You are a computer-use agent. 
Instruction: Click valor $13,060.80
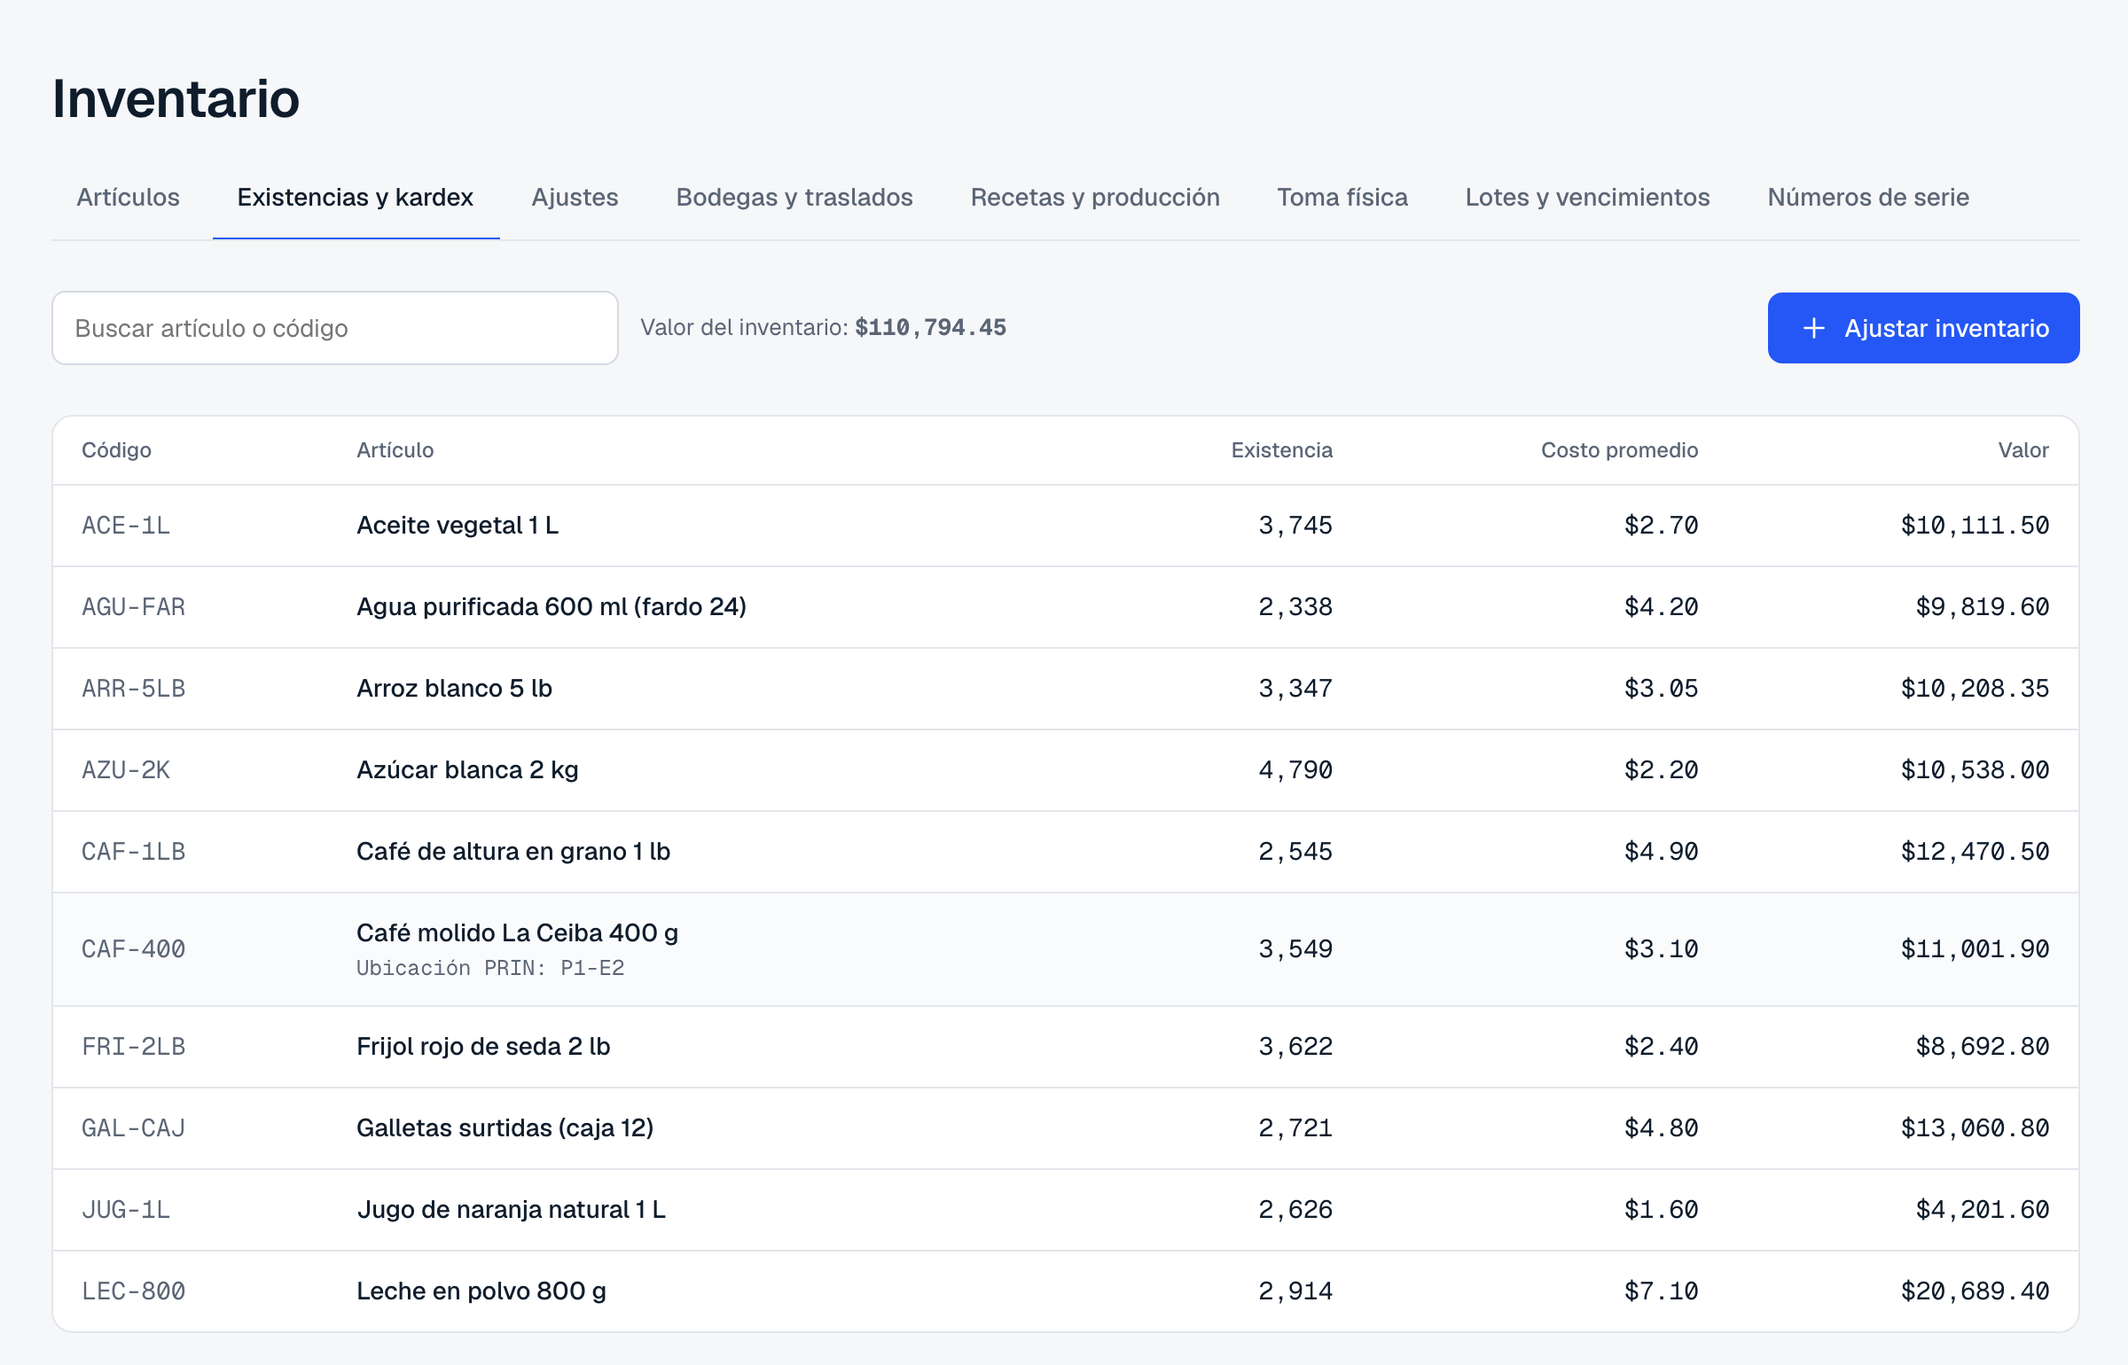[x=1975, y=1128]
